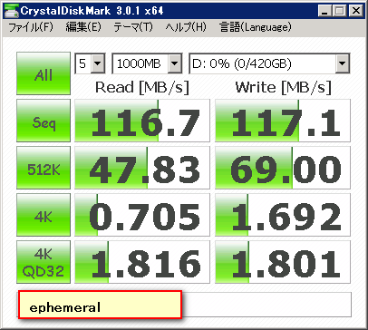Maximize the CrystalDiskMark window
The image size is (368, 330).
click(339, 11)
